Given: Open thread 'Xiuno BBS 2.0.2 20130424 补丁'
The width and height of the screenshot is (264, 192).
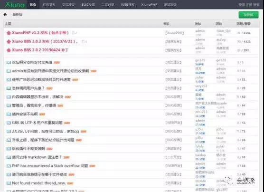Looking at the screenshot, I should point(40,50).
